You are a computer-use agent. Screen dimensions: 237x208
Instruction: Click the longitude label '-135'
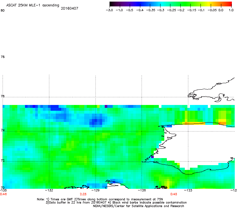3,190
